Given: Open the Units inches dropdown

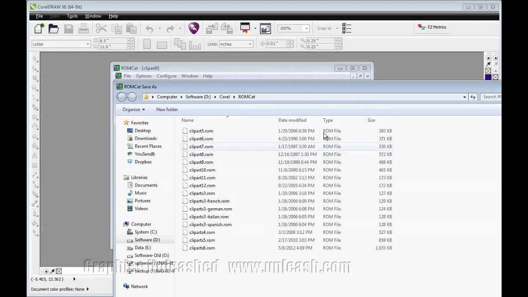Looking at the screenshot, I should [x=250, y=44].
